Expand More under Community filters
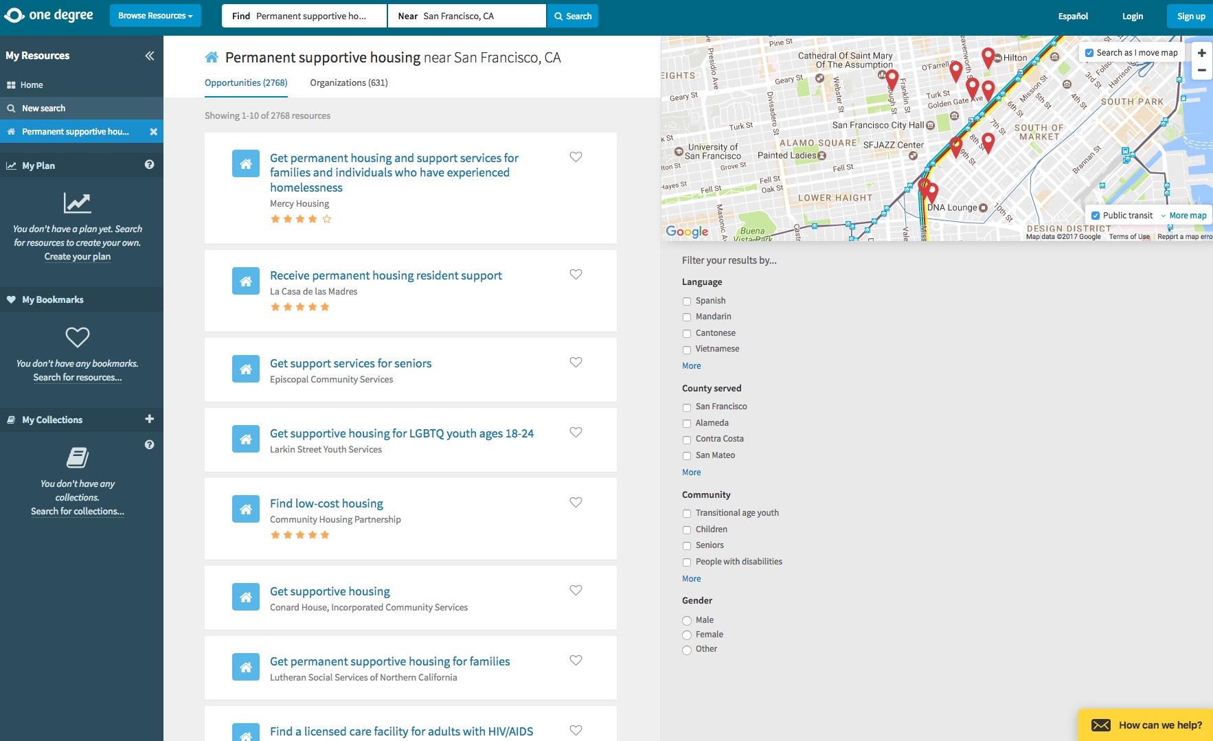This screenshot has height=741, width=1213. tap(692, 579)
